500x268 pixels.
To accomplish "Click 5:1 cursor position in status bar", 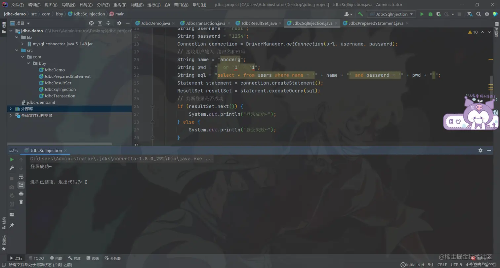I will coord(431,265).
